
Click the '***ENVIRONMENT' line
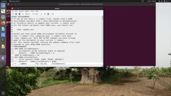pos(19,47)
